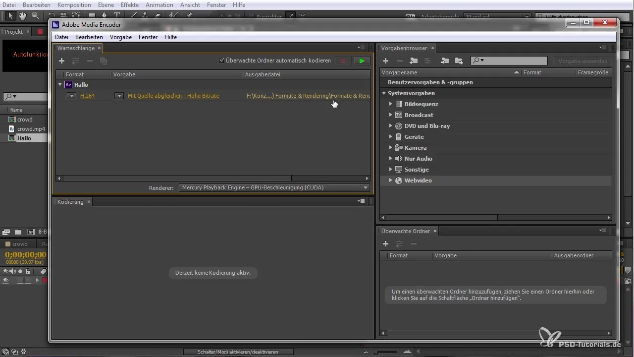Uncheck Überwachte Ordner automatisch kodieren
634x357 pixels.
222,61
